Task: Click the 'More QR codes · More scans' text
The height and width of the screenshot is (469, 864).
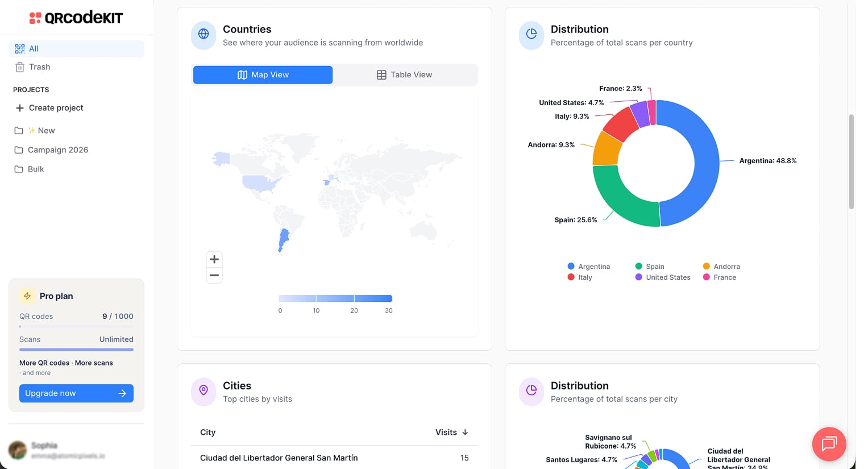Action: coord(66,363)
